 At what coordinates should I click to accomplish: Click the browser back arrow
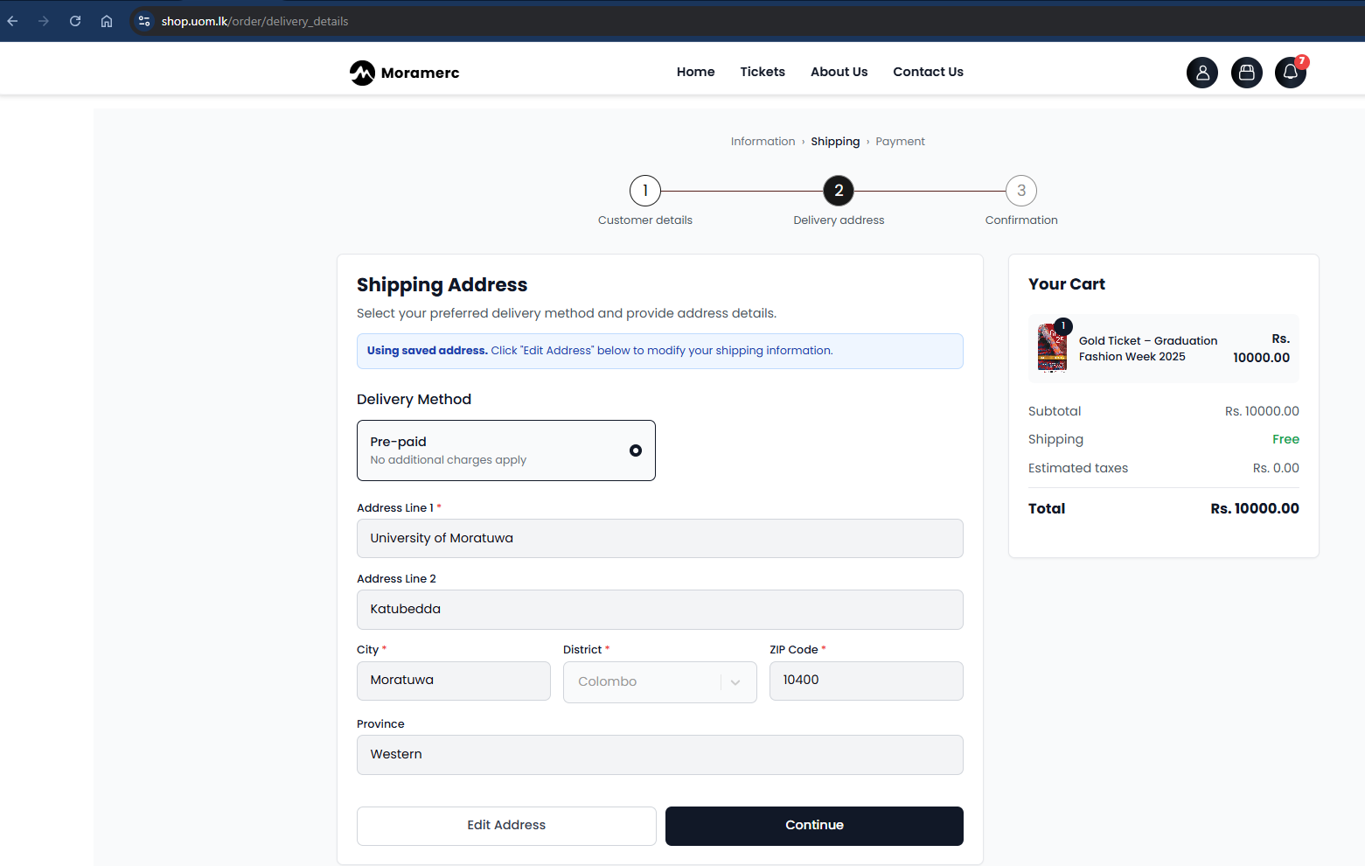coord(12,21)
